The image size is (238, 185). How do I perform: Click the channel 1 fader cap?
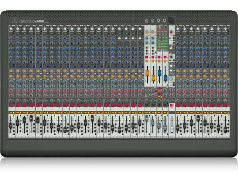pyautogui.click(x=11, y=126)
